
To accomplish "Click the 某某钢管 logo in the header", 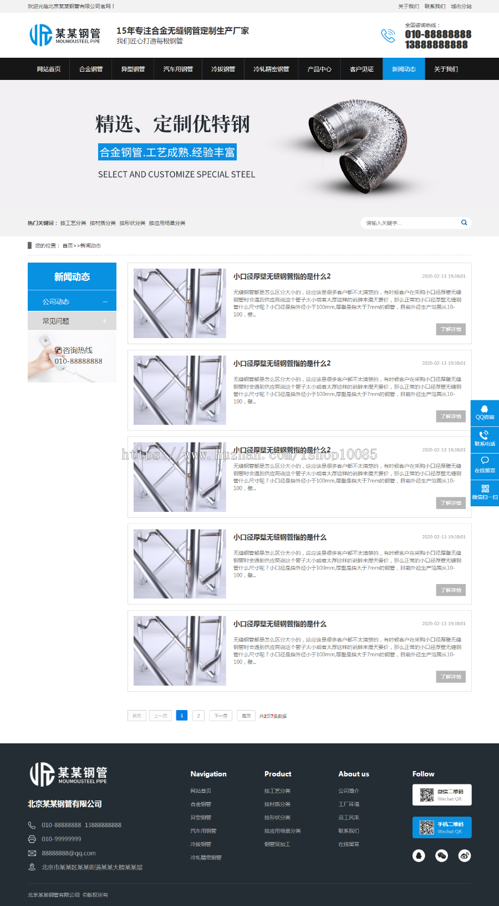I will [65, 35].
